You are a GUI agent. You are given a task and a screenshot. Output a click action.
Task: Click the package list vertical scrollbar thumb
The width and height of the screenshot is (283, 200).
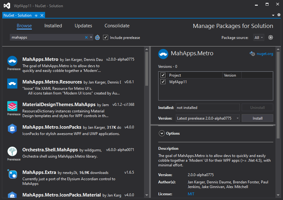point(147,69)
